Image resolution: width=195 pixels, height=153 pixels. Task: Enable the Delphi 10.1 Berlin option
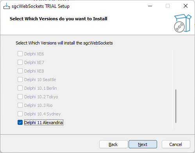point(20,88)
